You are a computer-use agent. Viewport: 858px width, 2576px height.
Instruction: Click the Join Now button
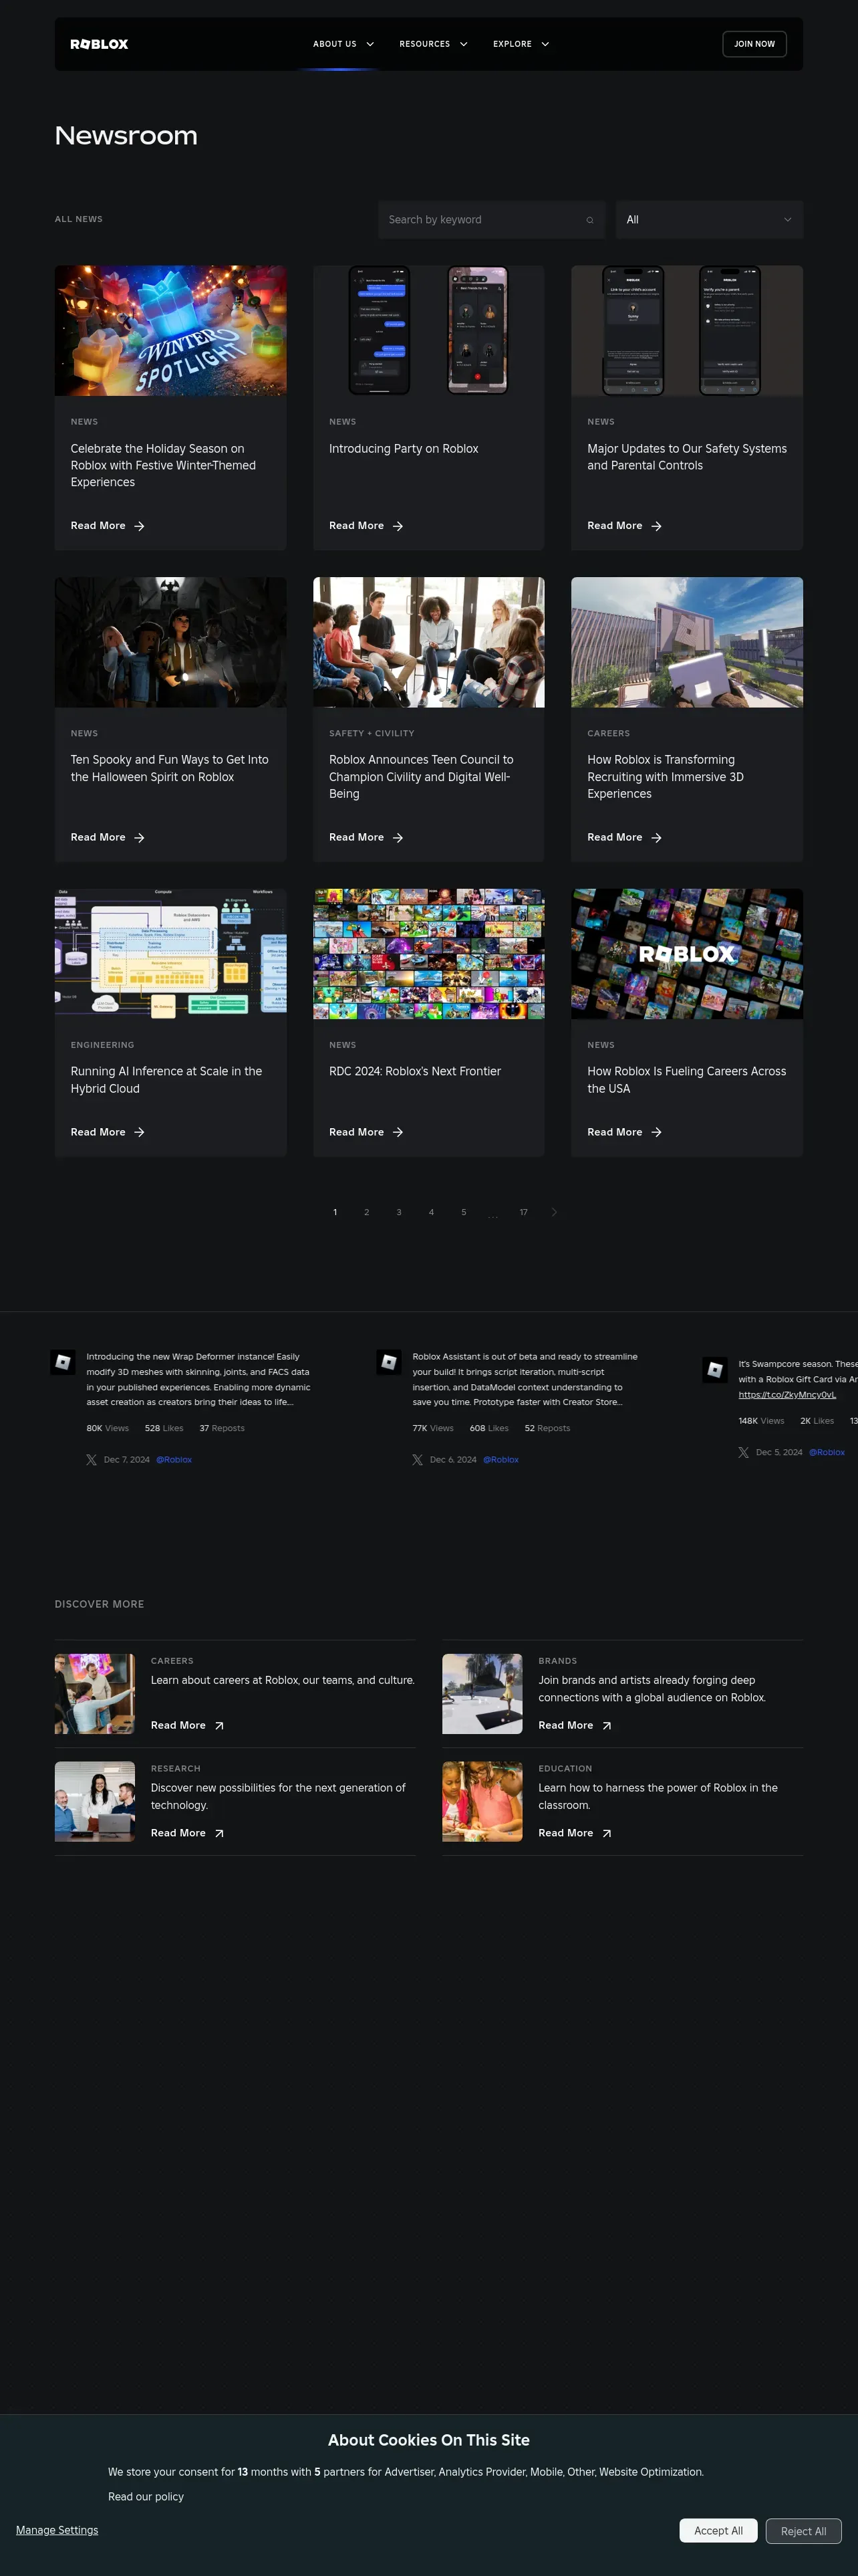754,44
